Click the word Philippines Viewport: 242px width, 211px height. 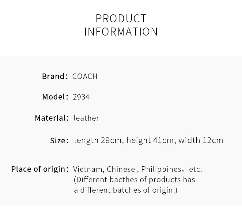coord(161,169)
